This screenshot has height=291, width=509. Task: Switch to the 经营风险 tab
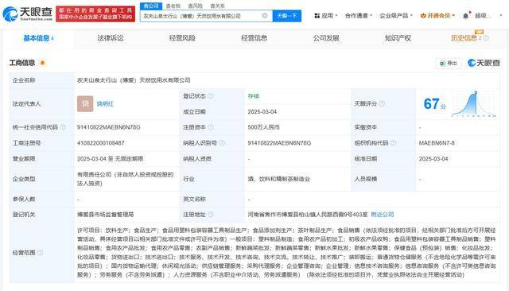coord(182,38)
